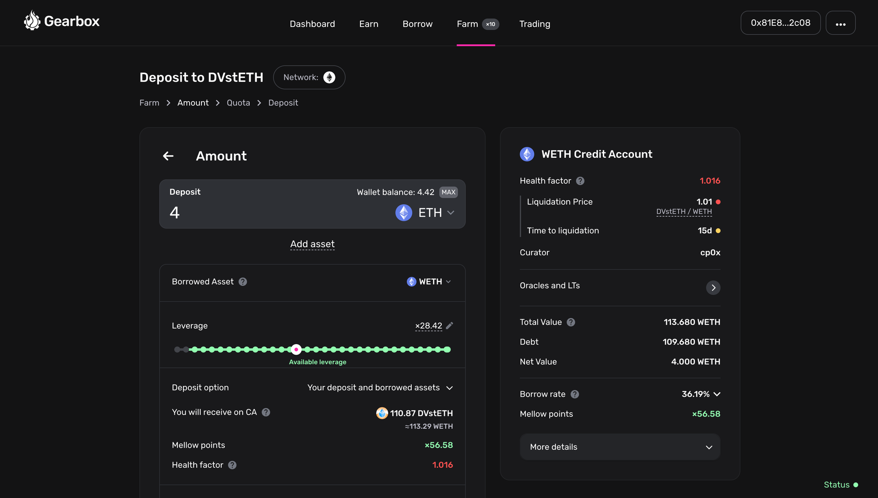Expand the More details section
The width and height of the screenshot is (878, 498).
pyautogui.click(x=619, y=447)
